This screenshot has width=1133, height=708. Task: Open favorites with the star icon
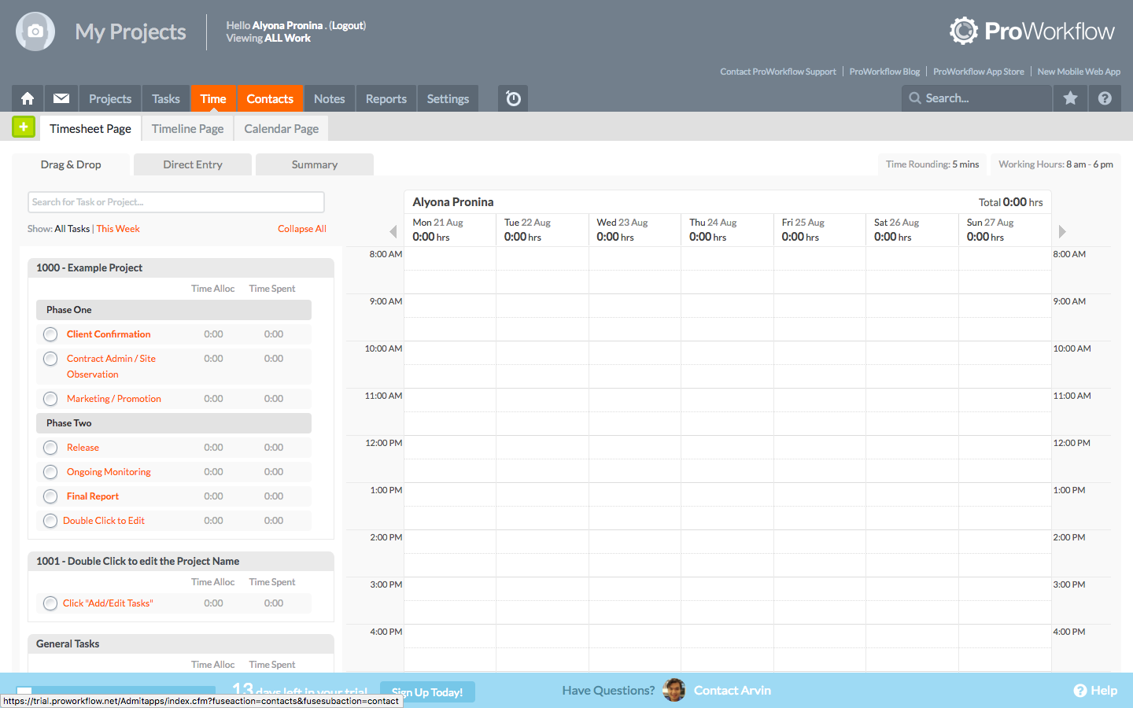pos(1070,98)
